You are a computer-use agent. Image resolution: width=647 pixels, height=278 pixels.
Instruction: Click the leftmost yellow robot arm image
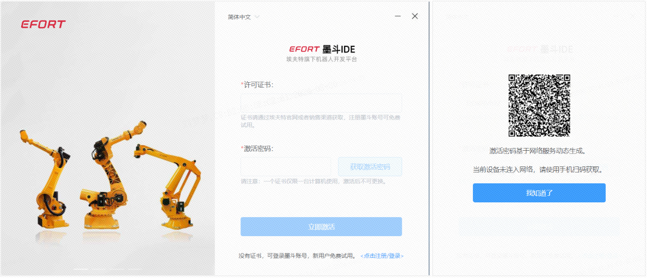point(44,177)
